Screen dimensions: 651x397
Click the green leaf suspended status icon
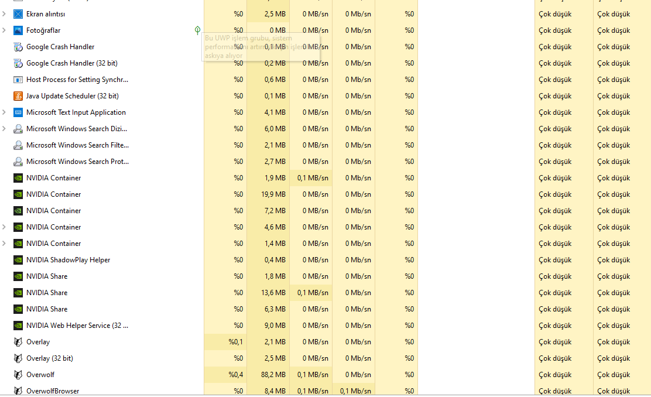[197, 30]
